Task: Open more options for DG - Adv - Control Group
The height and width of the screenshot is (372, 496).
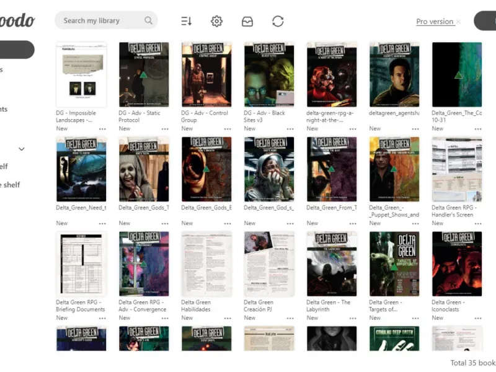Action: [228, 129]
